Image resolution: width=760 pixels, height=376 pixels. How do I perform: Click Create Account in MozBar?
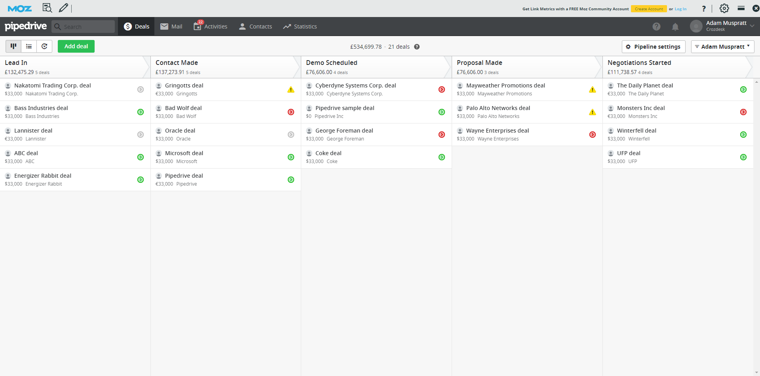(x=649, y=9)
